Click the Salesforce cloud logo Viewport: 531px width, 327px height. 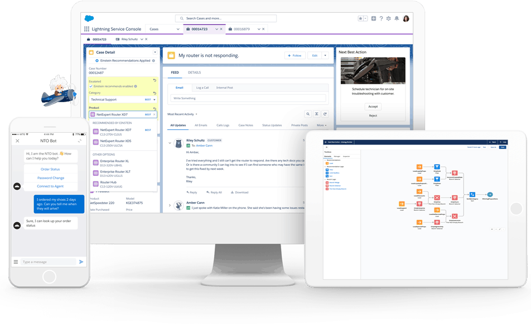pyautogui.click(x=89, y=18)
